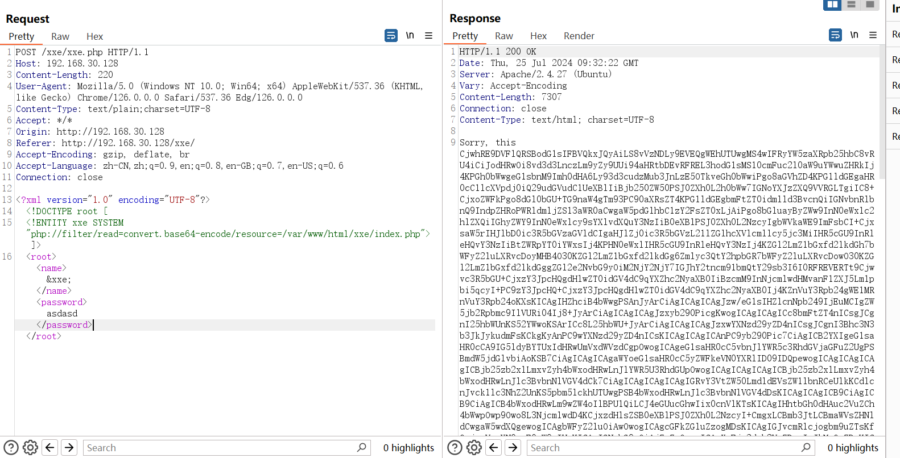Open help for Response search bar
The image size is (900, 458).
click(455, 448)
